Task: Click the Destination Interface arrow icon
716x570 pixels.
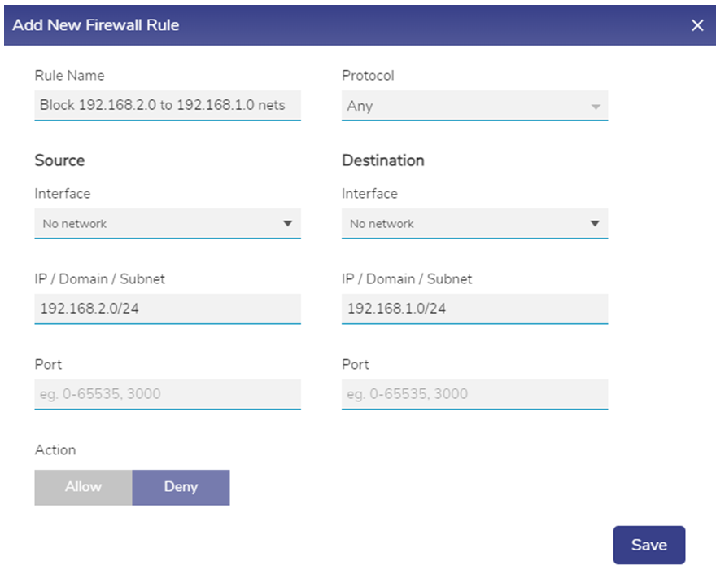Action: pyautogui.click(x=595, y=223)
